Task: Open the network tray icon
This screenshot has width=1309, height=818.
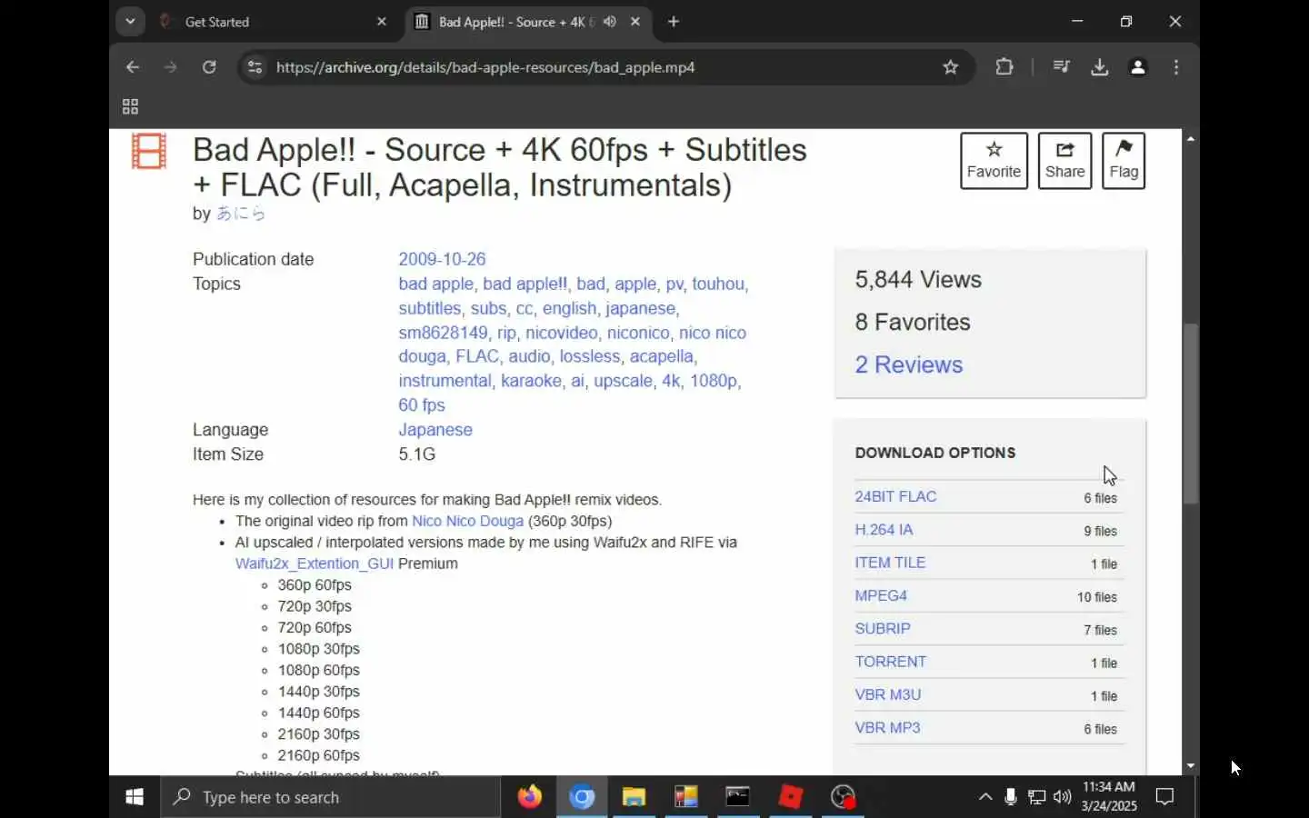Action: click(1036, 797)
